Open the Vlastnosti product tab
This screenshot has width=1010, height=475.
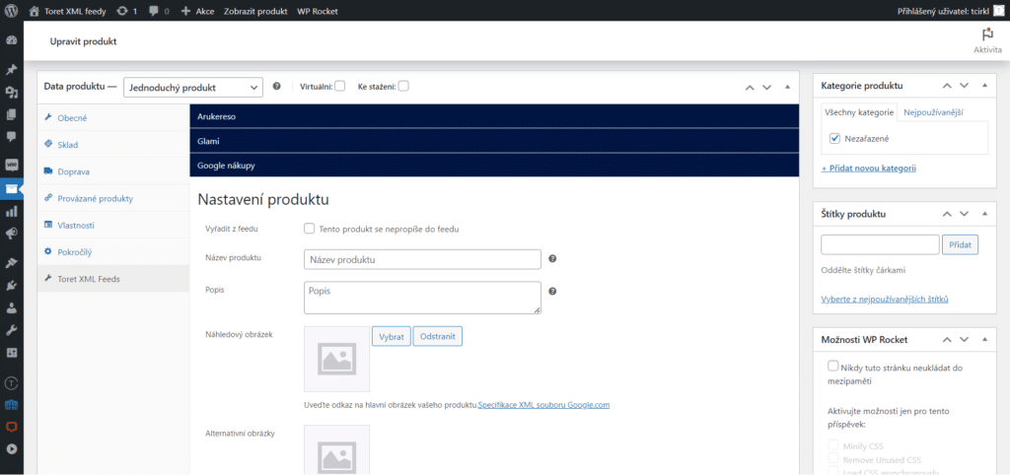[113, 226]
